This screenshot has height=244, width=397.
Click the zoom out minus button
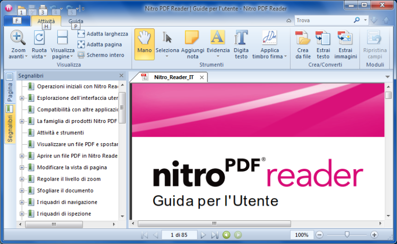click(319, 235)
